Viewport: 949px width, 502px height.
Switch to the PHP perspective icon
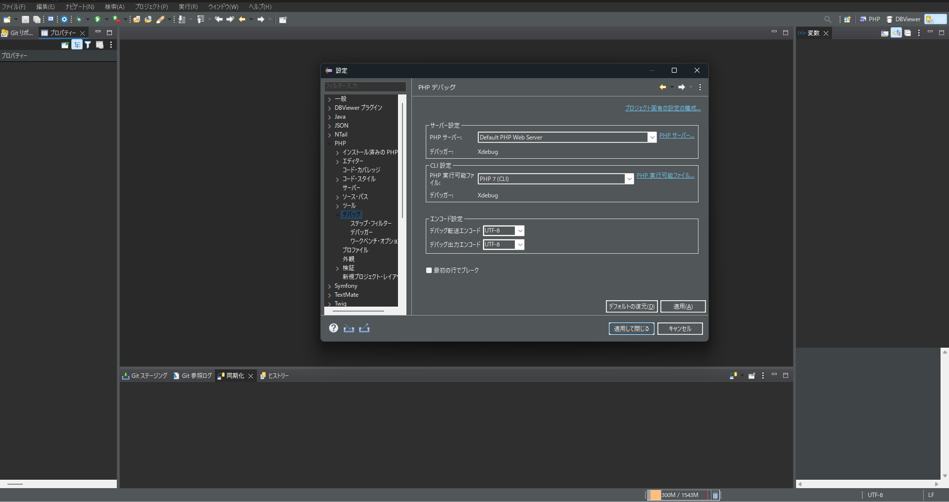[x=870, y=19]
